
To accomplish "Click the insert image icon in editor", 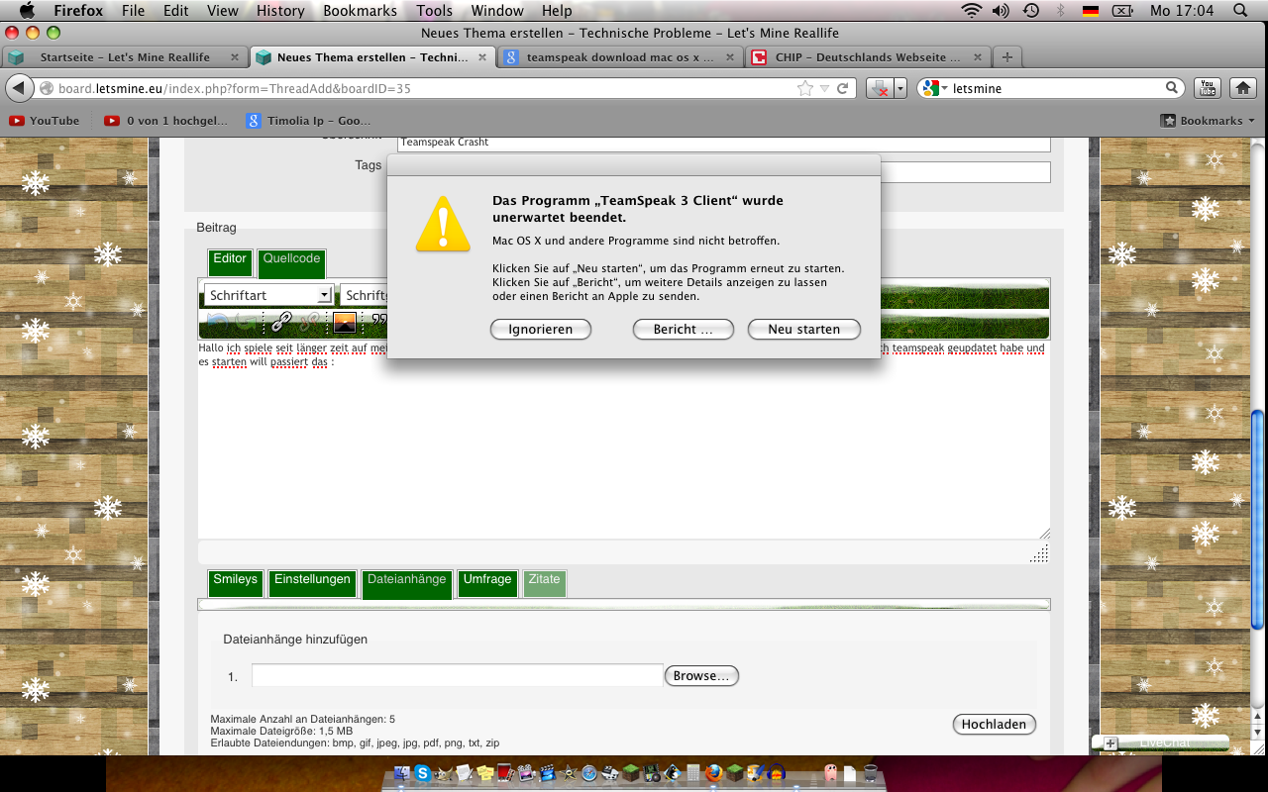I will pos(344,322).
